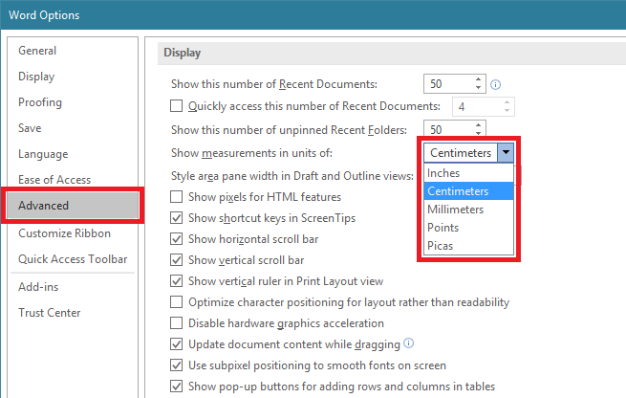Uncheck Show vertical scroll bar

(x=177, y=260)
